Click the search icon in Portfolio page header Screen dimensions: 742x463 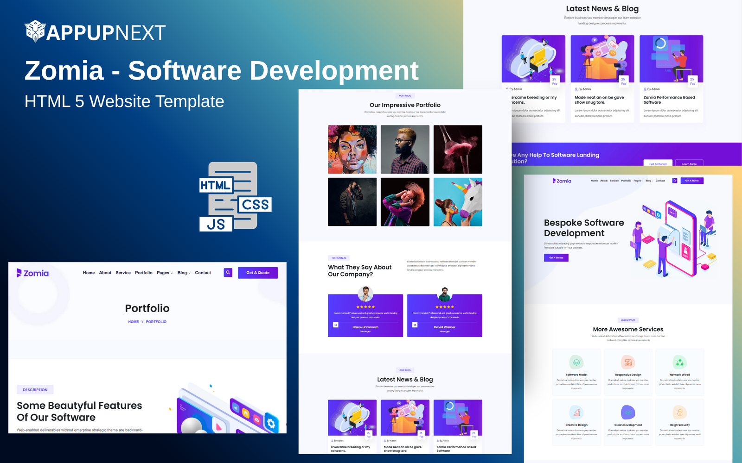228,273
